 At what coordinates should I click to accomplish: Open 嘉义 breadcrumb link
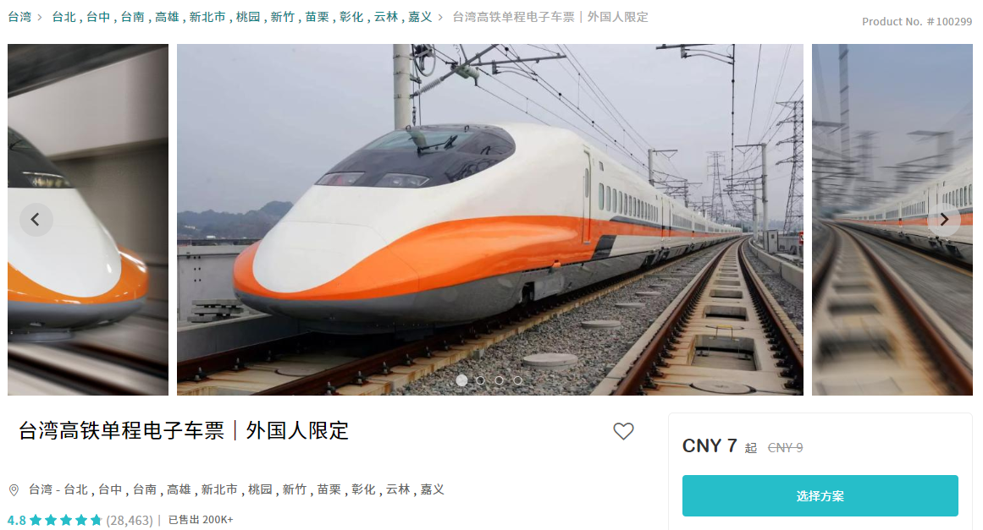(420, 17)
